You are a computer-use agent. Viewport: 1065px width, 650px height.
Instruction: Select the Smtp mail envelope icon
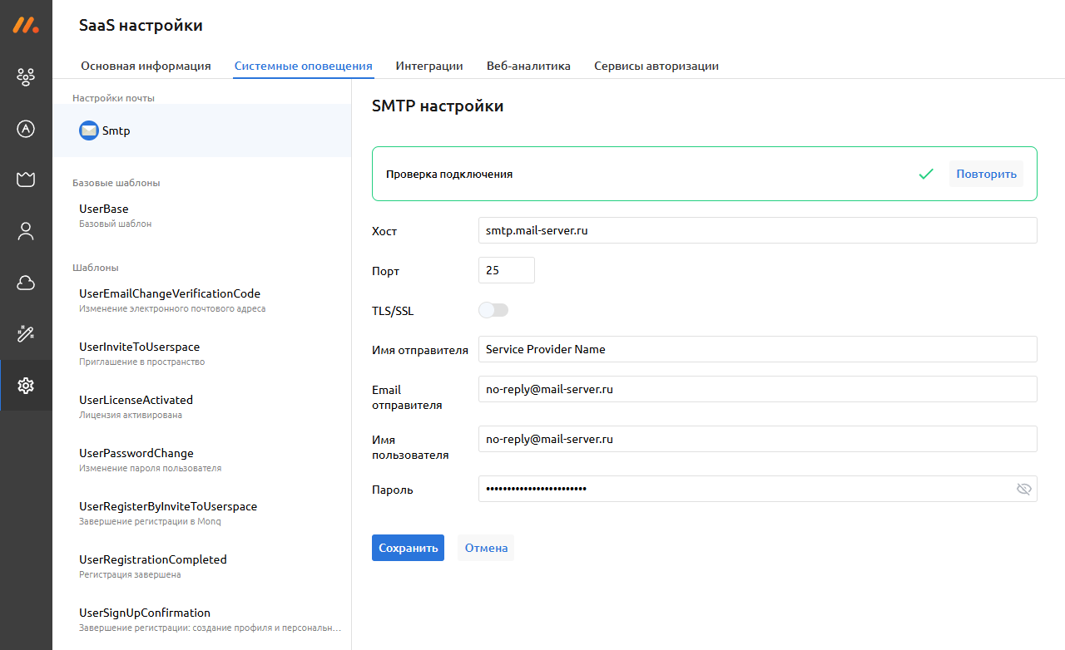(x=88, y=130)
